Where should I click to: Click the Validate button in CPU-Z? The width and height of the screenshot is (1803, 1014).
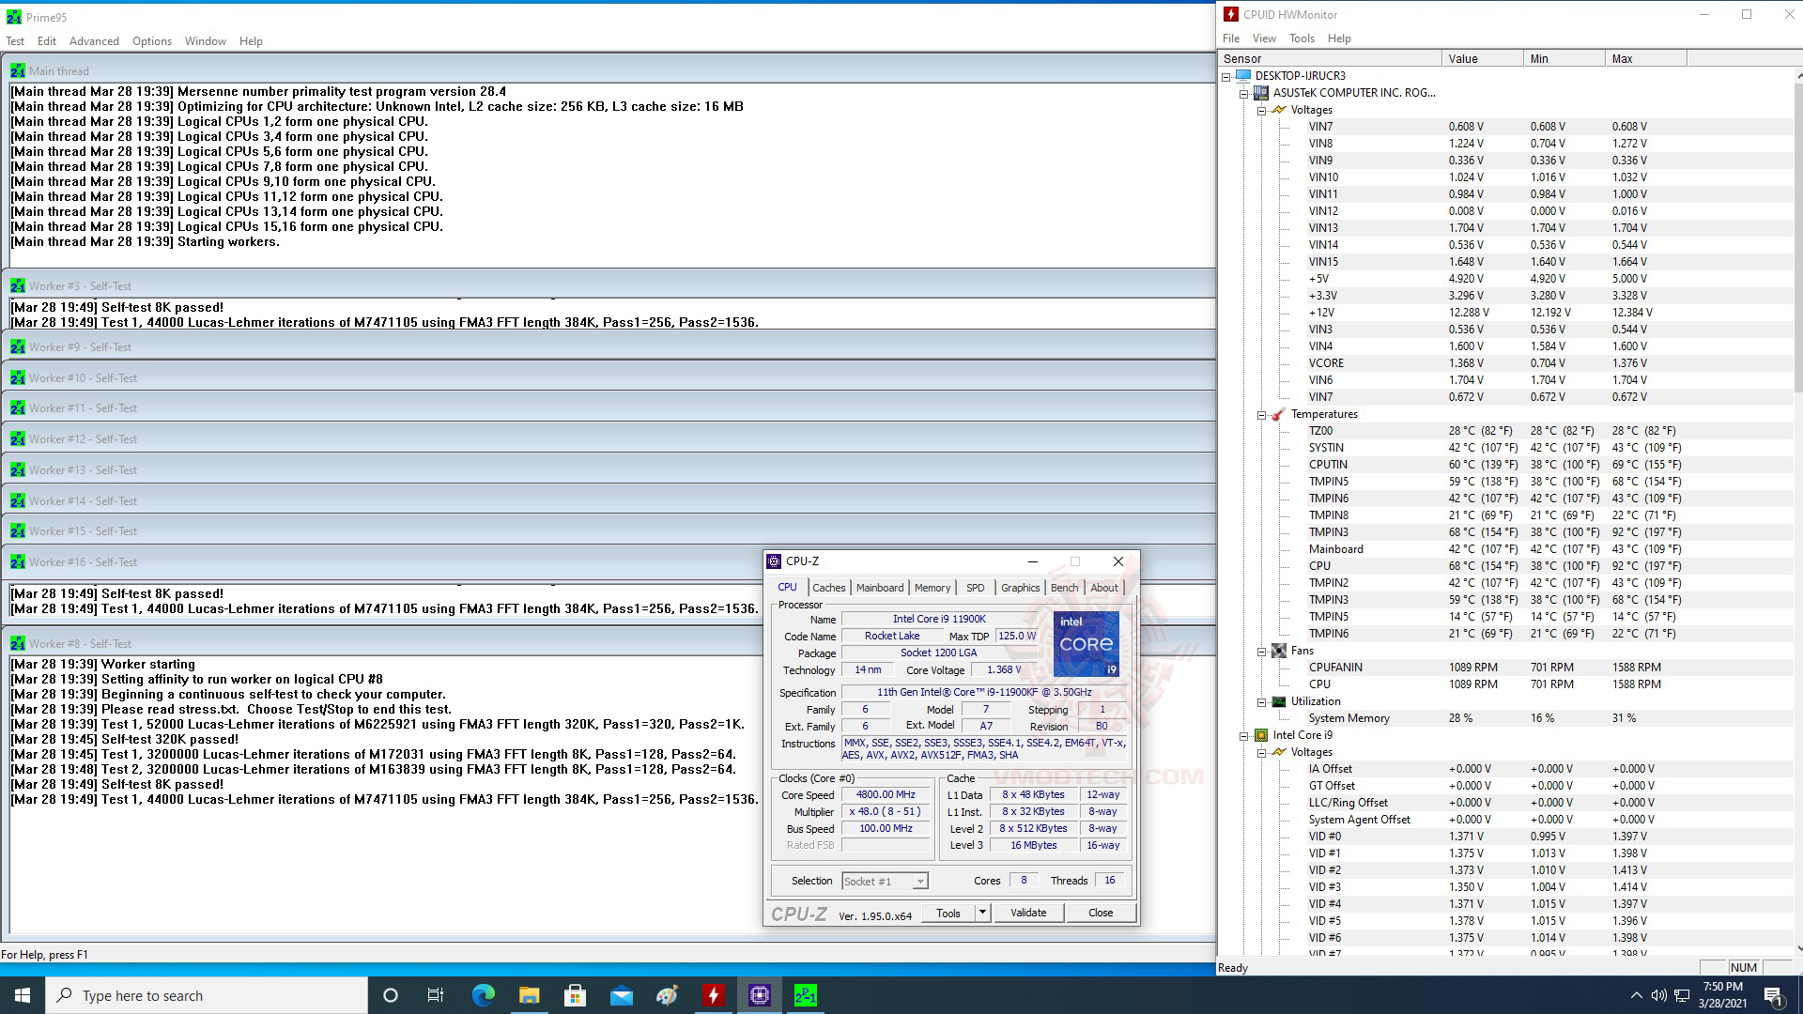pyautogui.click(x=1027, y=913)
